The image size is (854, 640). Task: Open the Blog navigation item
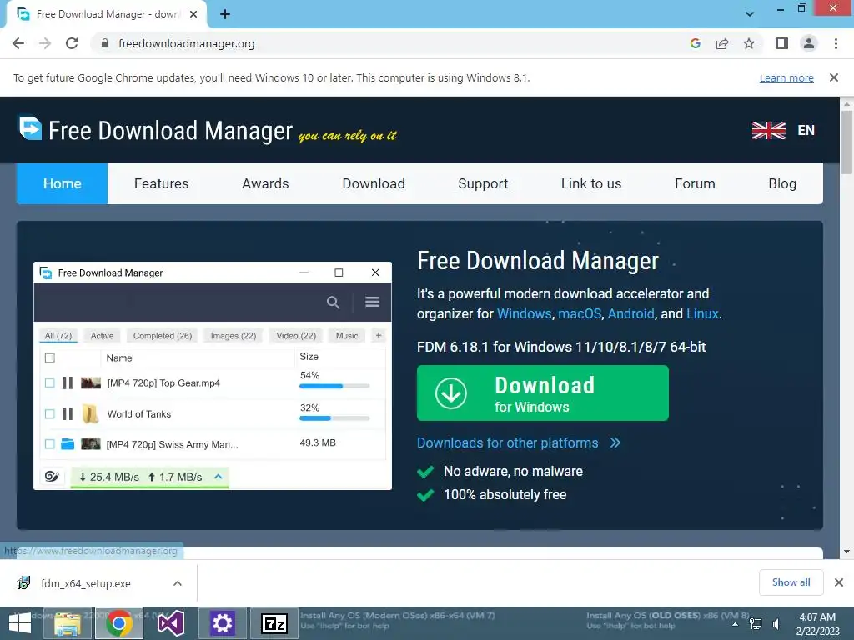click(x=782, y=184)
